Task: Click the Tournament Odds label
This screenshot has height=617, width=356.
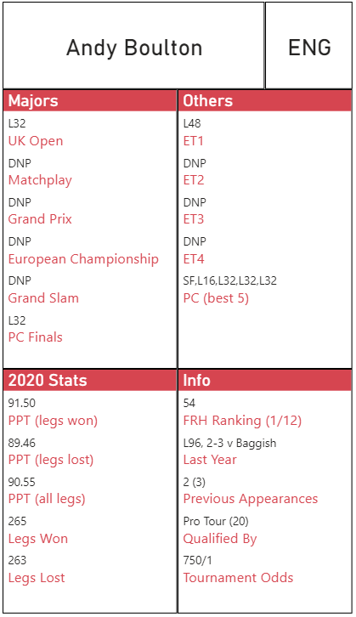Action: click(239, 578)
